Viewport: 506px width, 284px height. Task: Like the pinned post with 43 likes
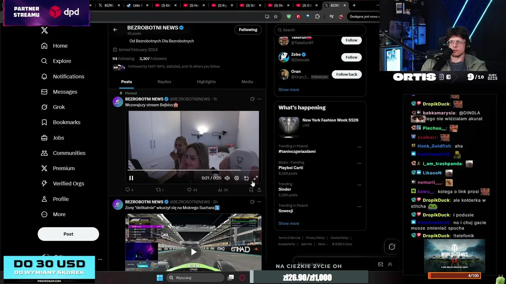192,190
